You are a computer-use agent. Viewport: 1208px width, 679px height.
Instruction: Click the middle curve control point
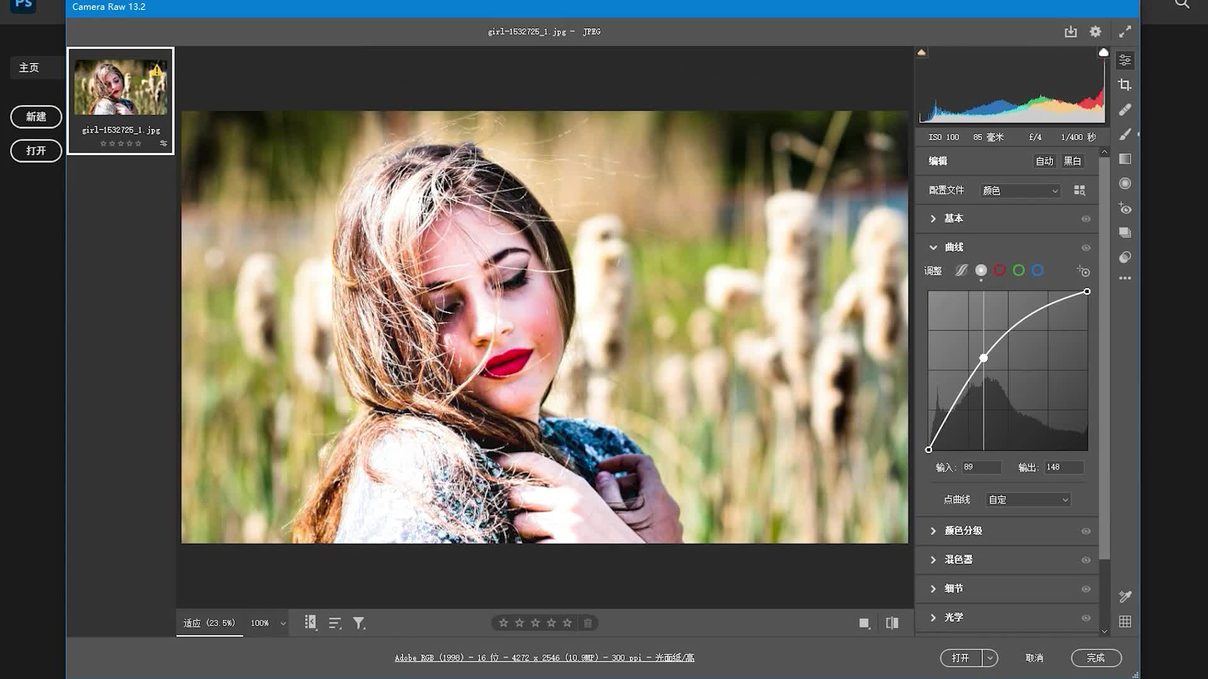coord(983,358)
